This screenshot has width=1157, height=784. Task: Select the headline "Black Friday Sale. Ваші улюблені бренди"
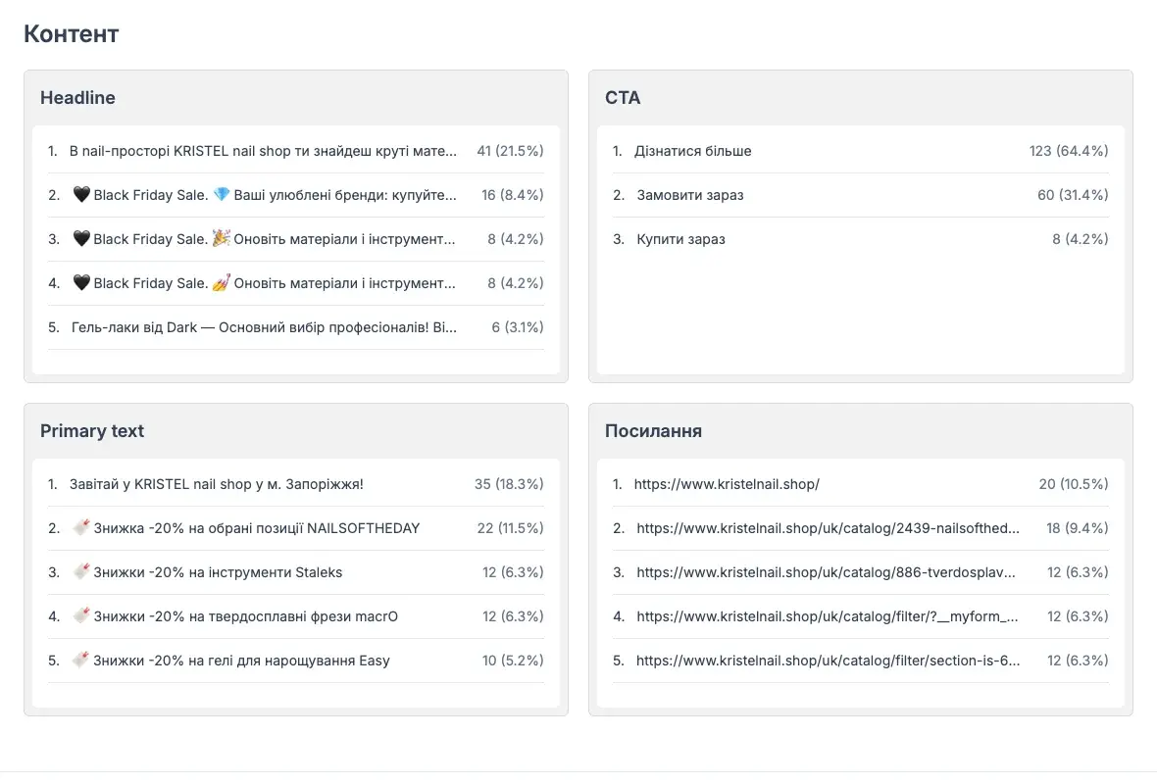pos(264,195)
